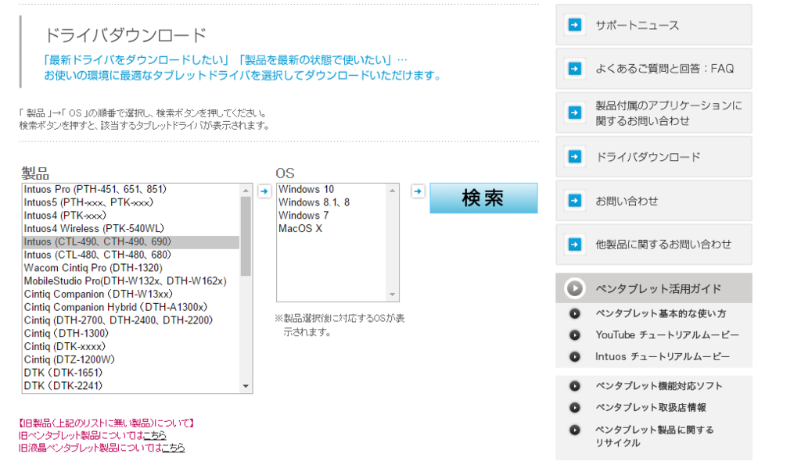801x468 pixels.
Task: Click arrow icon beside よくあるご質問と回答：FAQ
Action: [575, 69]
